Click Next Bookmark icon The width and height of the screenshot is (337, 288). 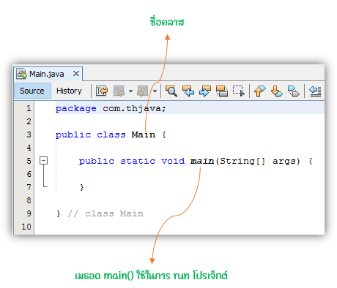[x=276, y=91]
